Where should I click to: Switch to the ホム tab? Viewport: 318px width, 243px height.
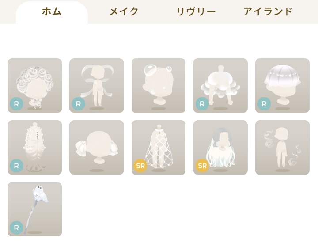pyautogui.click(x=52, y=12)
